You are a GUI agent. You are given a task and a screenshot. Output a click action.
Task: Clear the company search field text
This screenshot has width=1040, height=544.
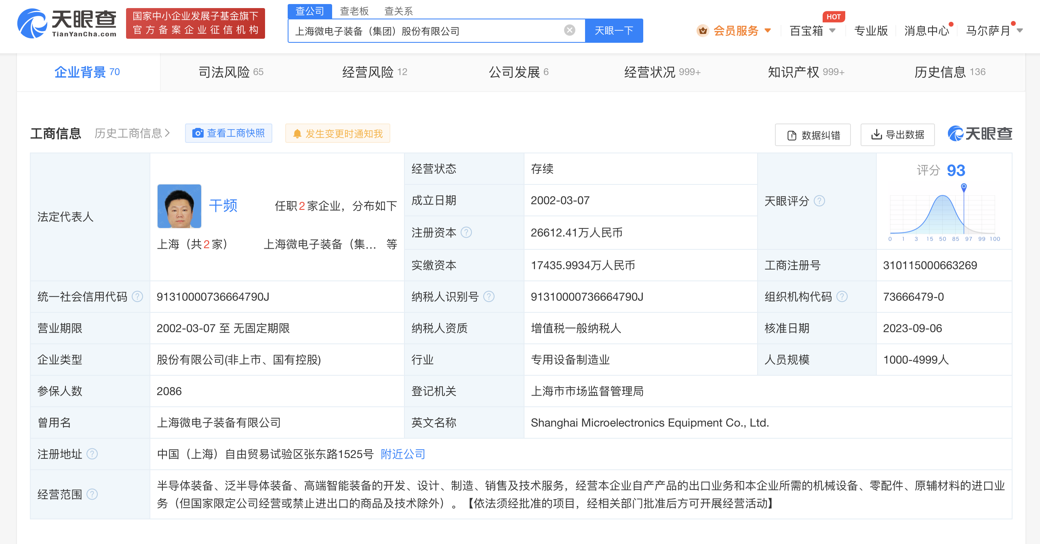[569, 30]
